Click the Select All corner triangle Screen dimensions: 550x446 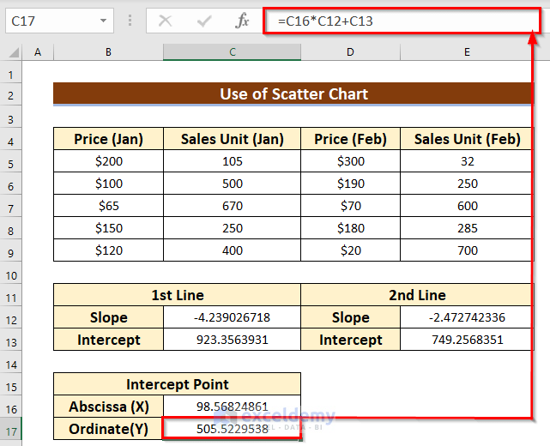(x=13, y=53)
